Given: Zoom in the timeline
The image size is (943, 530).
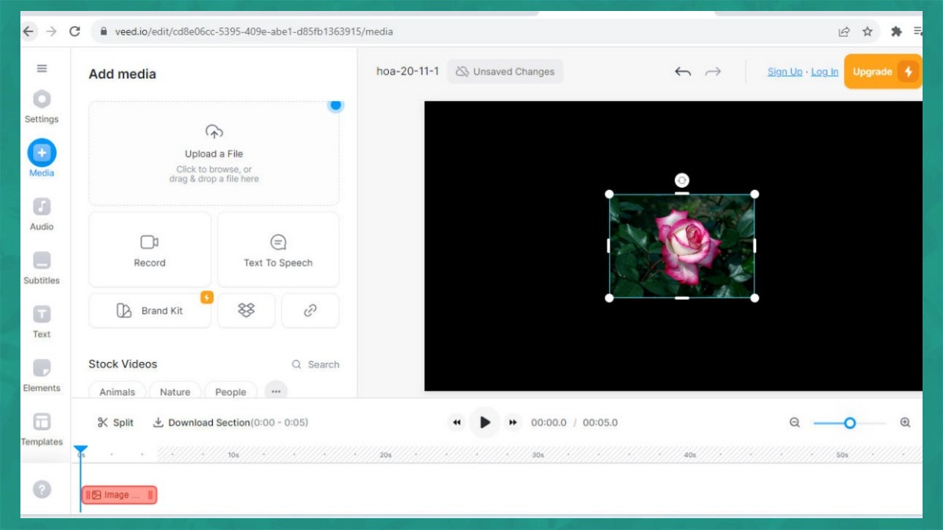Looking at the screenshot, I should click(x=905, y=422).
